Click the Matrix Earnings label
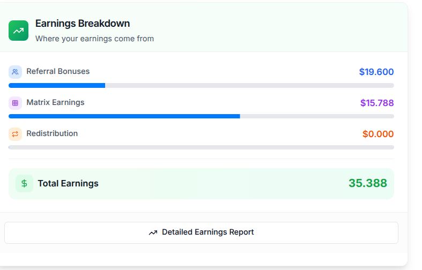Screen dimensions: 422x270 click(x=55, y=102)
